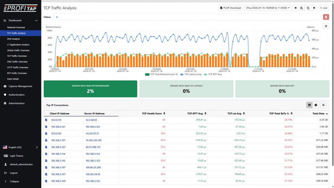Open the chart hamburger menu beside Latency
The height and width of the screenshot is (188, 334).
coord(326,26)
